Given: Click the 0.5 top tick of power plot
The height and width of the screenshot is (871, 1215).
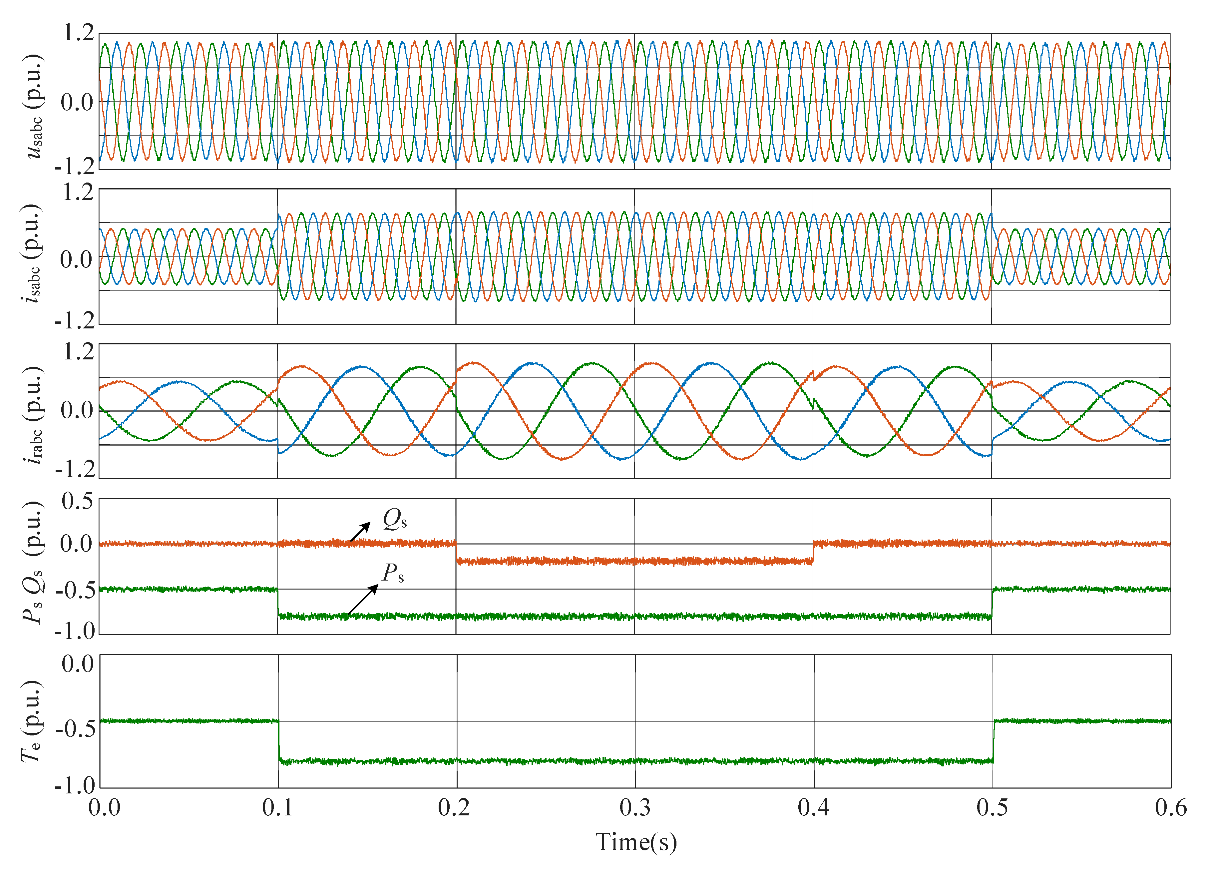Looking at the screenshot, I should [78, 501].
